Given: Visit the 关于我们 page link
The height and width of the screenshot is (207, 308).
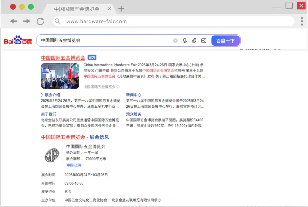Looking at the screenshot, I should (x=49, y=114).
